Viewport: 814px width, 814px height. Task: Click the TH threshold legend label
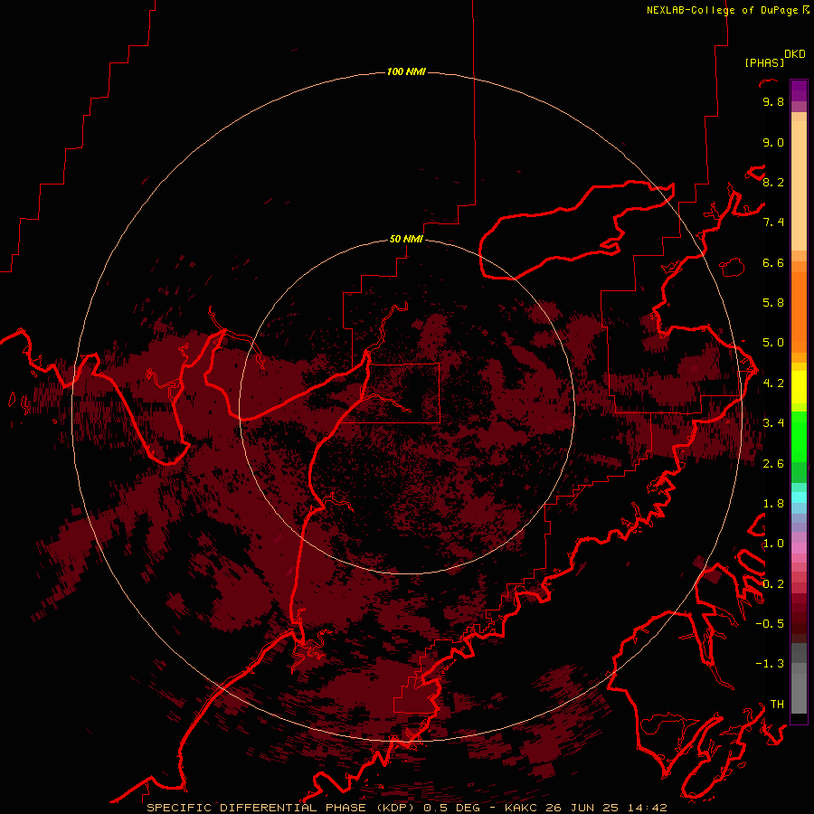click(x=777, y=705)
